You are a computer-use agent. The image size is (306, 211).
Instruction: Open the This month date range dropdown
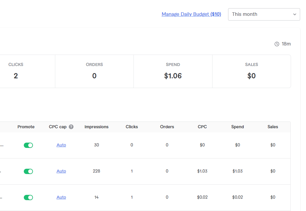coord(264,14)
